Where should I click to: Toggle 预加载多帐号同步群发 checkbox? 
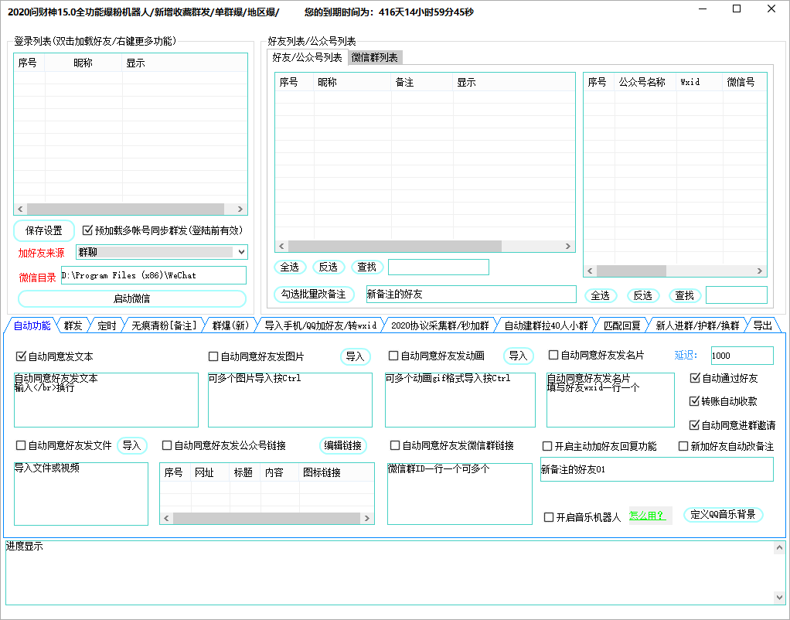point(87,230)
